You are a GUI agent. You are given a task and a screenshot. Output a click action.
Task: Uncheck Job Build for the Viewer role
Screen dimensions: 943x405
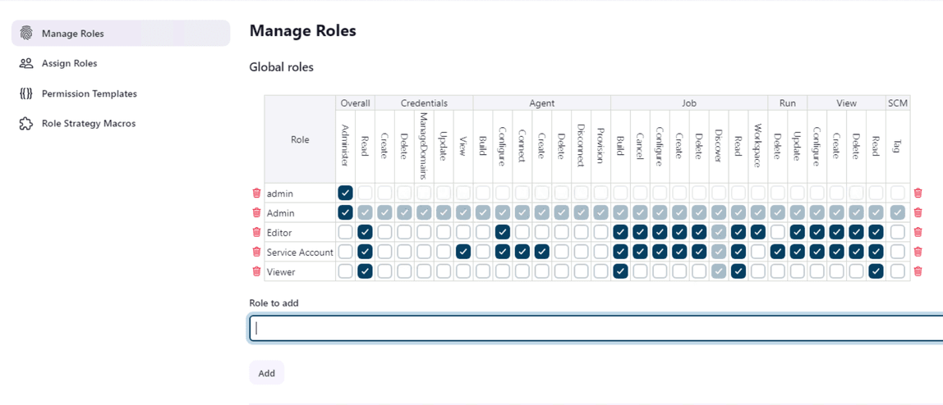[620, 271]
